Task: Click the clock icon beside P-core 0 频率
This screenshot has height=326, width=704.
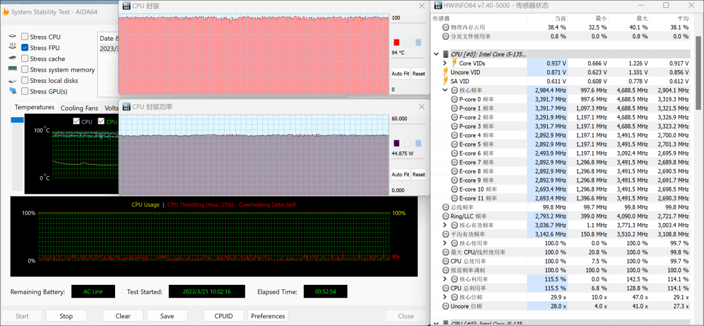Action: (x=454, y=99)
